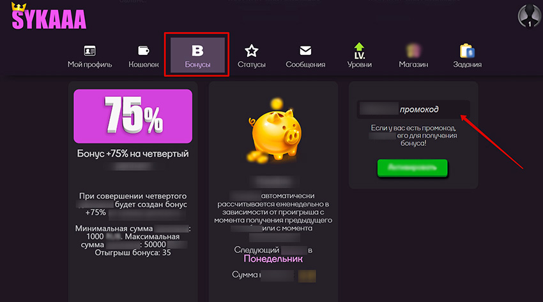Open the Кошелек wallet icon
This screenshot has height=302, width=543.
143,50
